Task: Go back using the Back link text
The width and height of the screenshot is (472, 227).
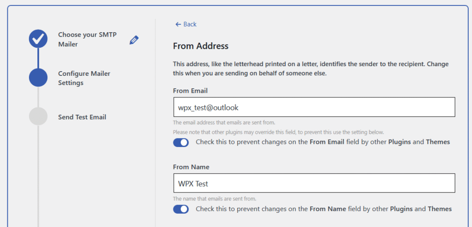Action: pyautogui.click(x=190, y=24)
